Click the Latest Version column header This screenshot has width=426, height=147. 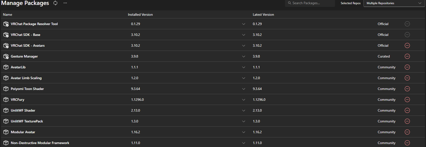[263, 14]
